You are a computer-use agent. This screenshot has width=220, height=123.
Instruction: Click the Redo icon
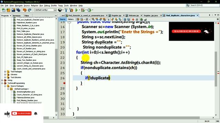[x=30, y=10]
